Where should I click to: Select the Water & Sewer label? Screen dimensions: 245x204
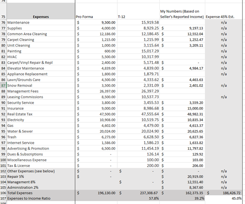click(41, 131)
